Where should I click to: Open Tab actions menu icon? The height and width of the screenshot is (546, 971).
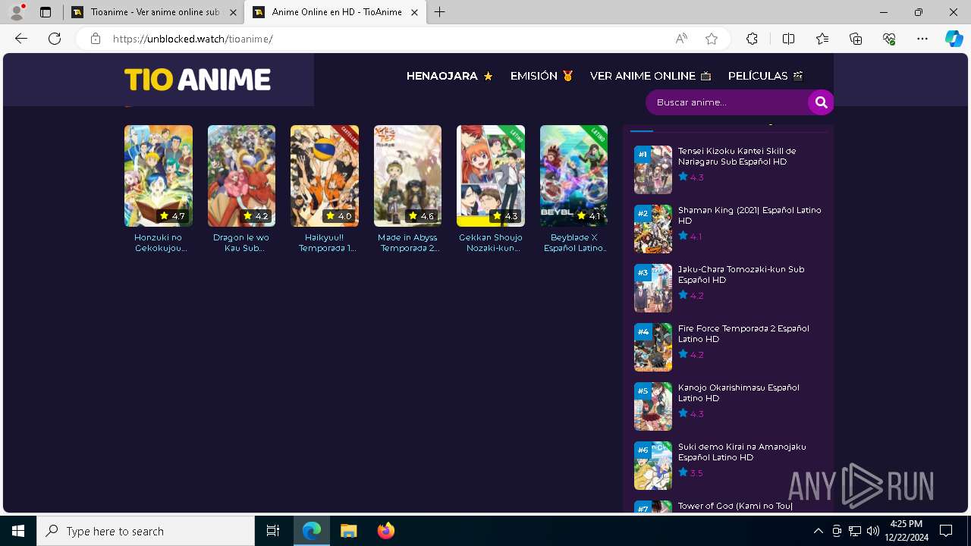(x=46, y=12)
